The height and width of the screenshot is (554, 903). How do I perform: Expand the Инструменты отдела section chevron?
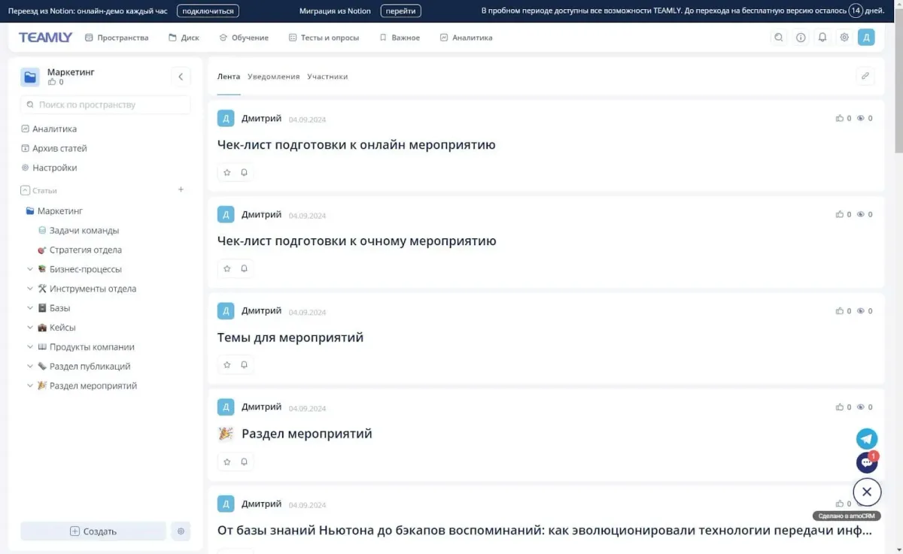point(30,289)
